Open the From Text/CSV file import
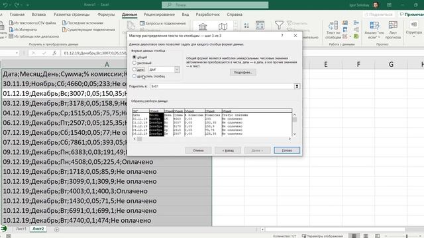The width and height of the screenshot is (424, 238). 32,23
